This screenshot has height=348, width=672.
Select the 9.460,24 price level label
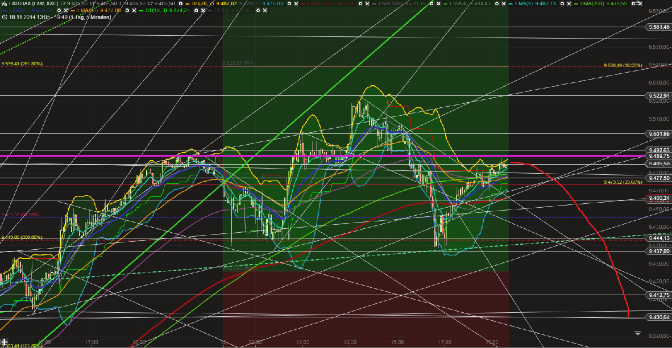click(x=658, y=198)
